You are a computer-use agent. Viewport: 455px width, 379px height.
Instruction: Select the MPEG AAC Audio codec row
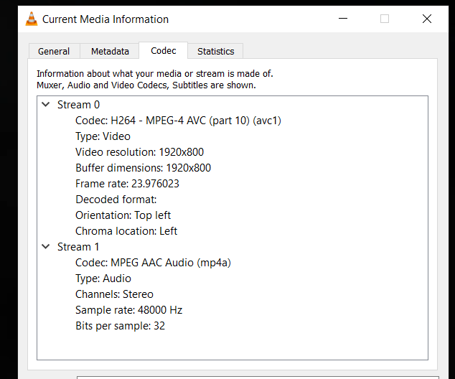coord(153,263)
